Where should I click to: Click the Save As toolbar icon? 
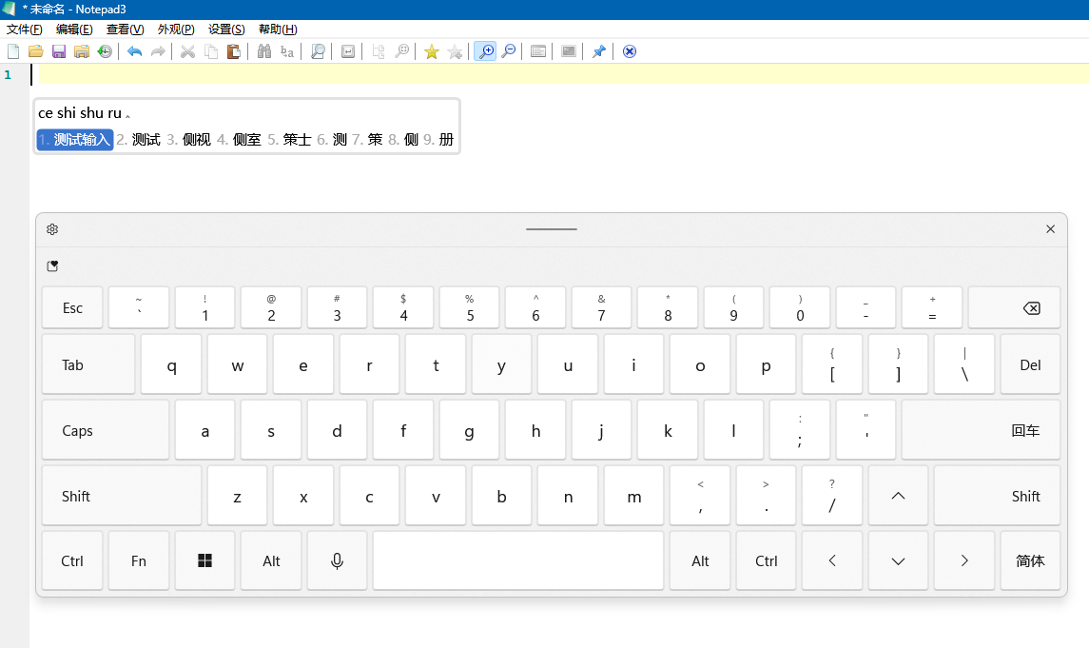82,51
